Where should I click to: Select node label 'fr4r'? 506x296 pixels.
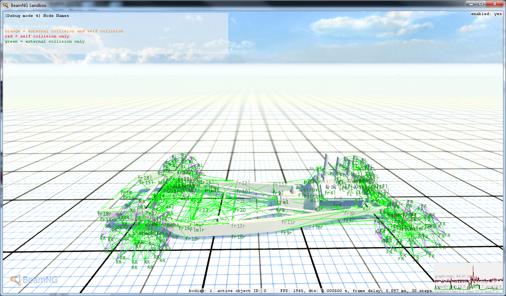[x=349, y=220]
